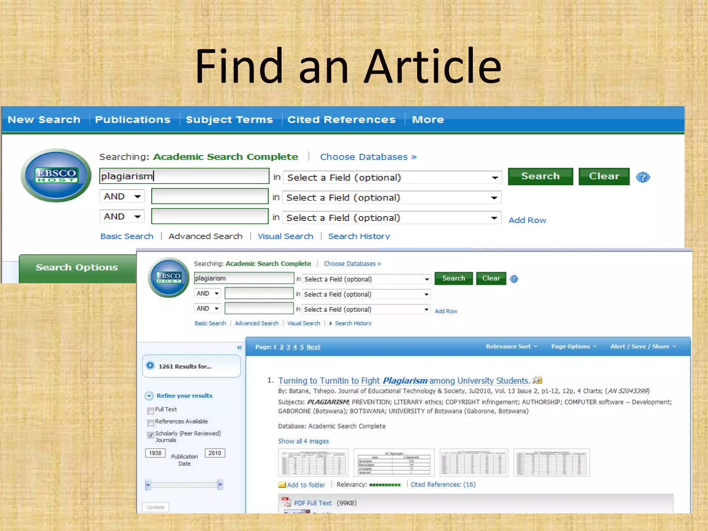This screenshot has width=708, height=531.
Task: Open Publications menu item
Action: (x=133, y=120)
